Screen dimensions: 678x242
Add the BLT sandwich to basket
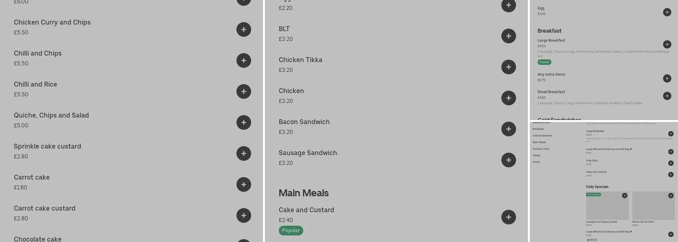click(508, 36)
